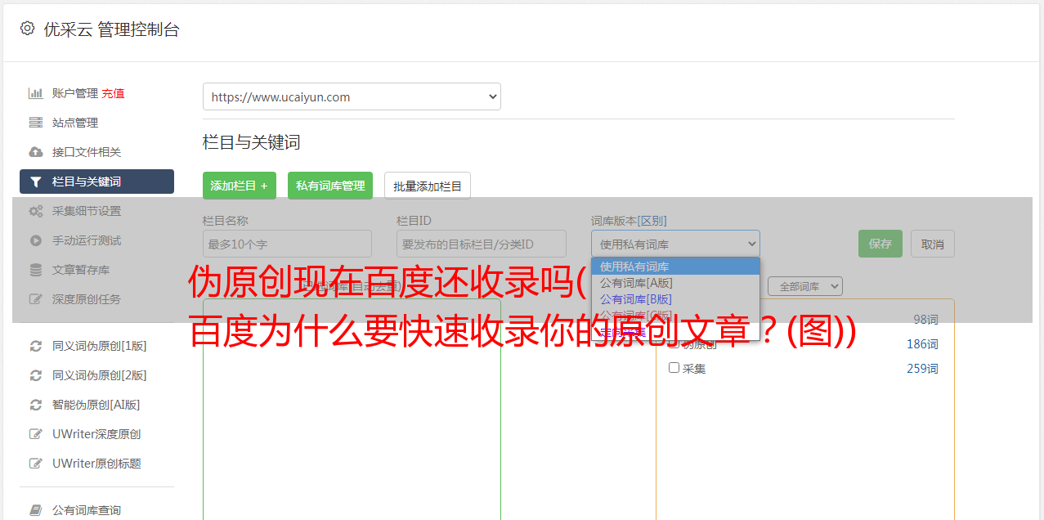
Task: Open 账户管理 in the sidebar
Action: 75,93
